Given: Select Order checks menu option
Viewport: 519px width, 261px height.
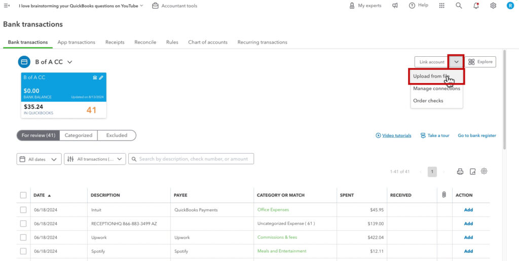Looking at the screenshot, I should coord(436,100).
